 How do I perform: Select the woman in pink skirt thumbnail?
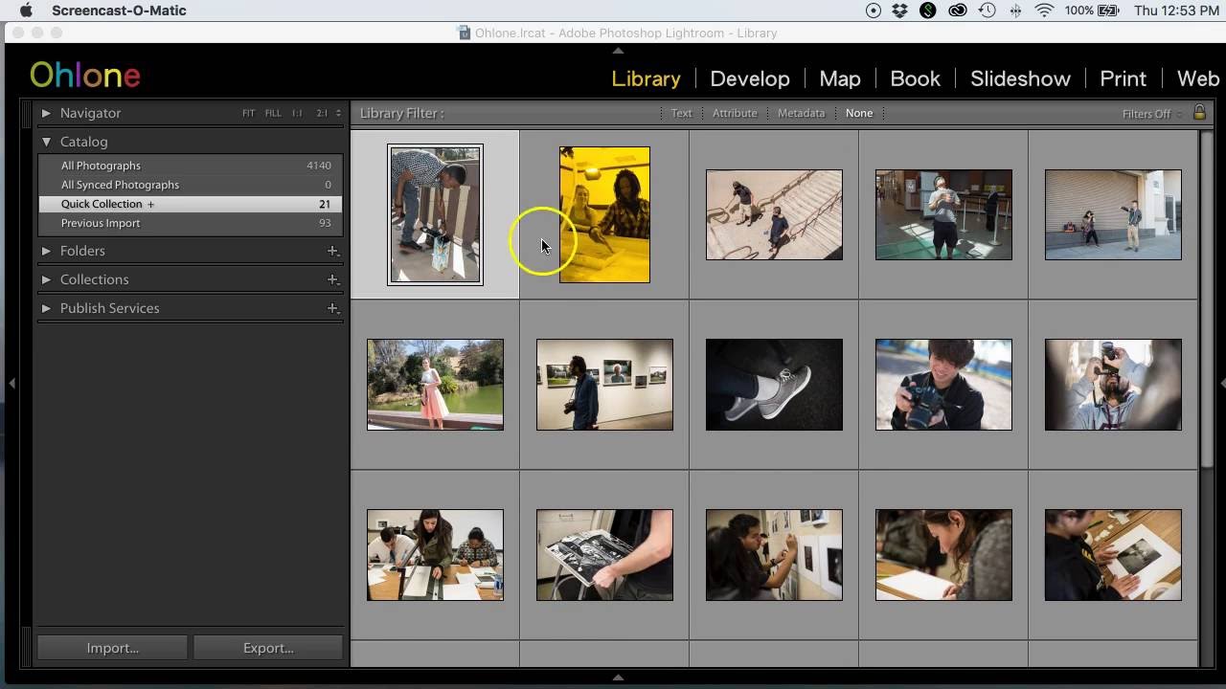(435, 385)
